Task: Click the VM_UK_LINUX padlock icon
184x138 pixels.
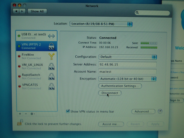Action: 51,66
